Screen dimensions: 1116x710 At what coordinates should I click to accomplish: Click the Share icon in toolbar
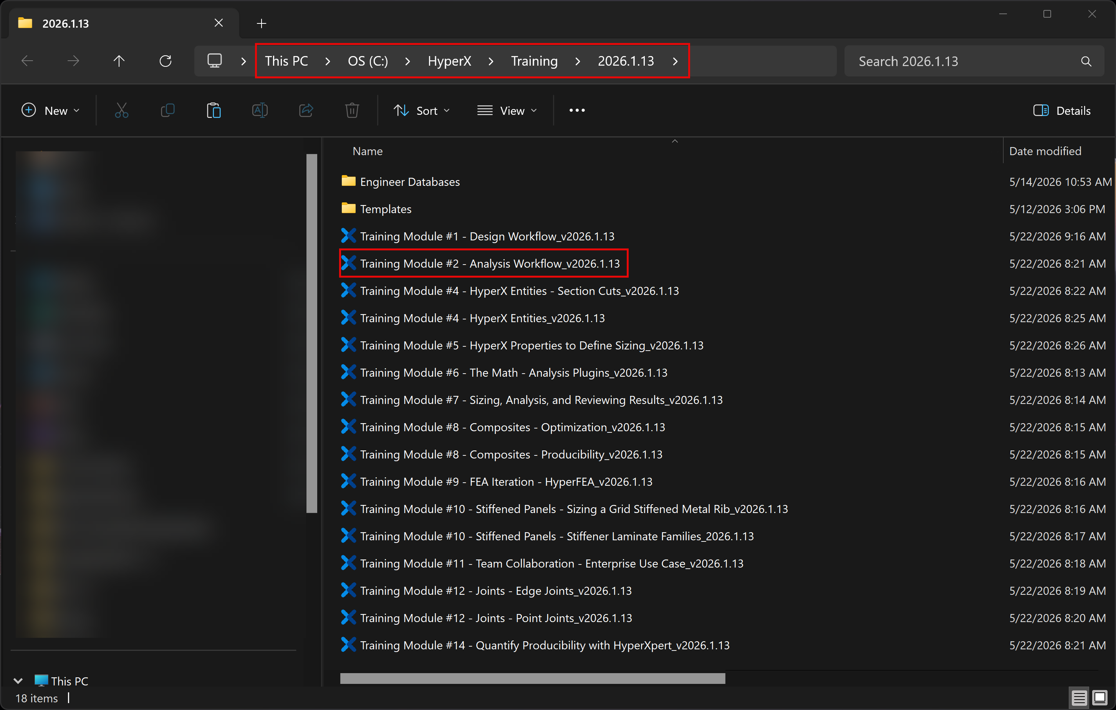(x=306, y=110)
